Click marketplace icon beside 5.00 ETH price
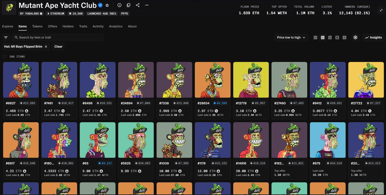386x195 pixels. pos(101,171)
